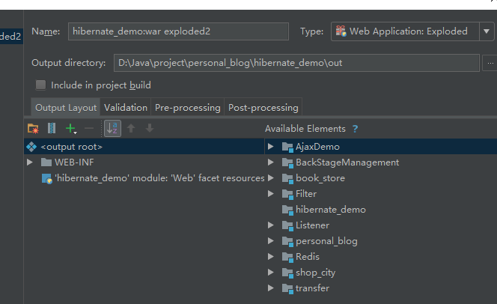Screen dimensions: 497x304
Task: Click the green Add Copy Of plus icon
Action: pos(70,129)
